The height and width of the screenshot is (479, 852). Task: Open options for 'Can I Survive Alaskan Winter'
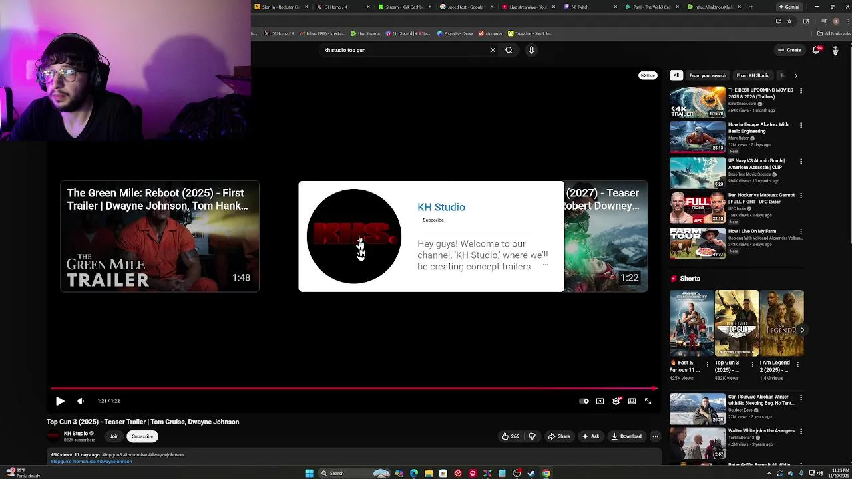click(801, 397)
